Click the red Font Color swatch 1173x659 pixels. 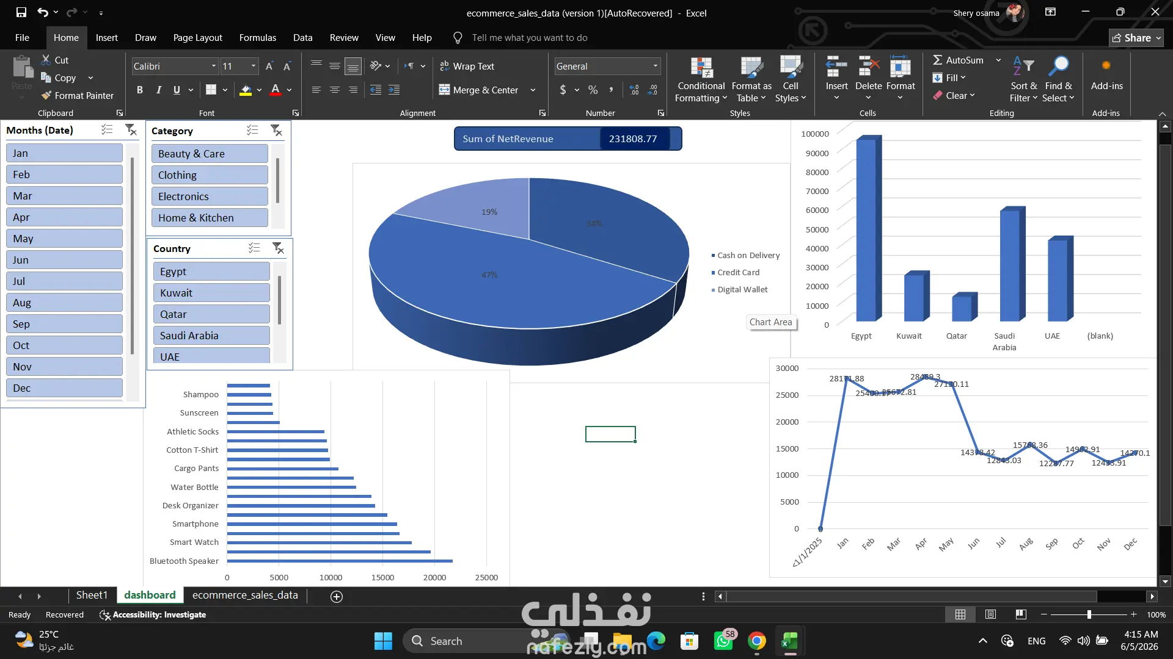(276, 90)
